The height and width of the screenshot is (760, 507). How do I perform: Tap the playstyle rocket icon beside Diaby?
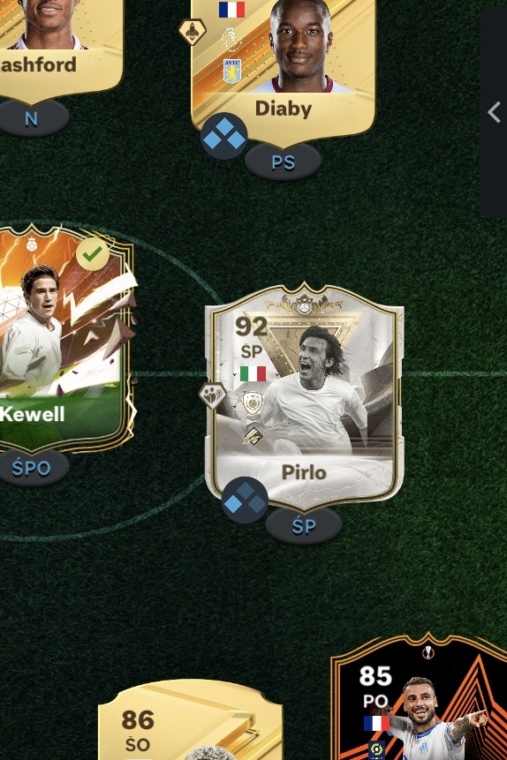tap(193, 32)
